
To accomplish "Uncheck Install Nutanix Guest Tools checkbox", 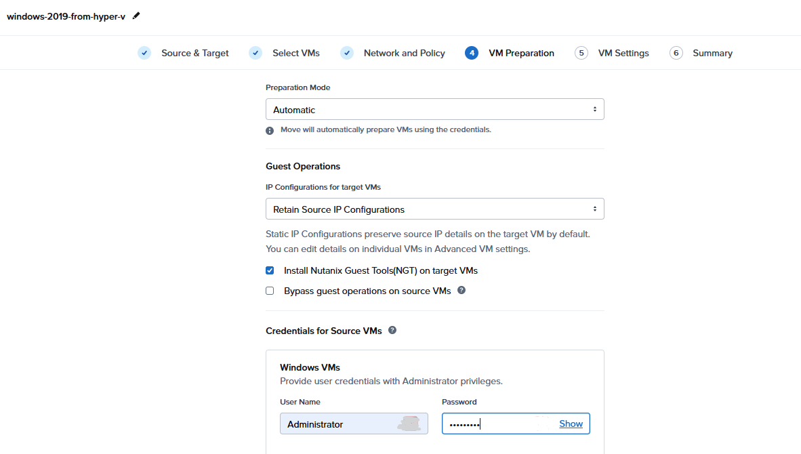I will point(270,270).
